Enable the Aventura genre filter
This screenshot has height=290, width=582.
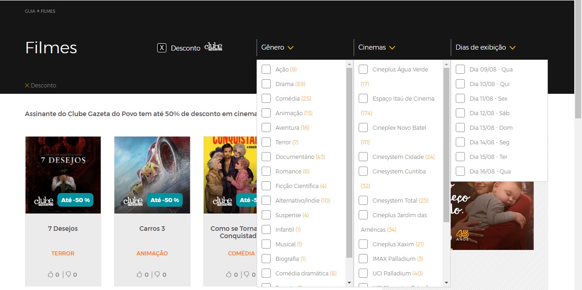(x=266, y=127)
